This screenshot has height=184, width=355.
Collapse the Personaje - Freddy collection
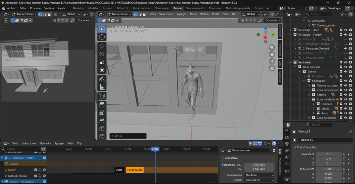(291, 35)
